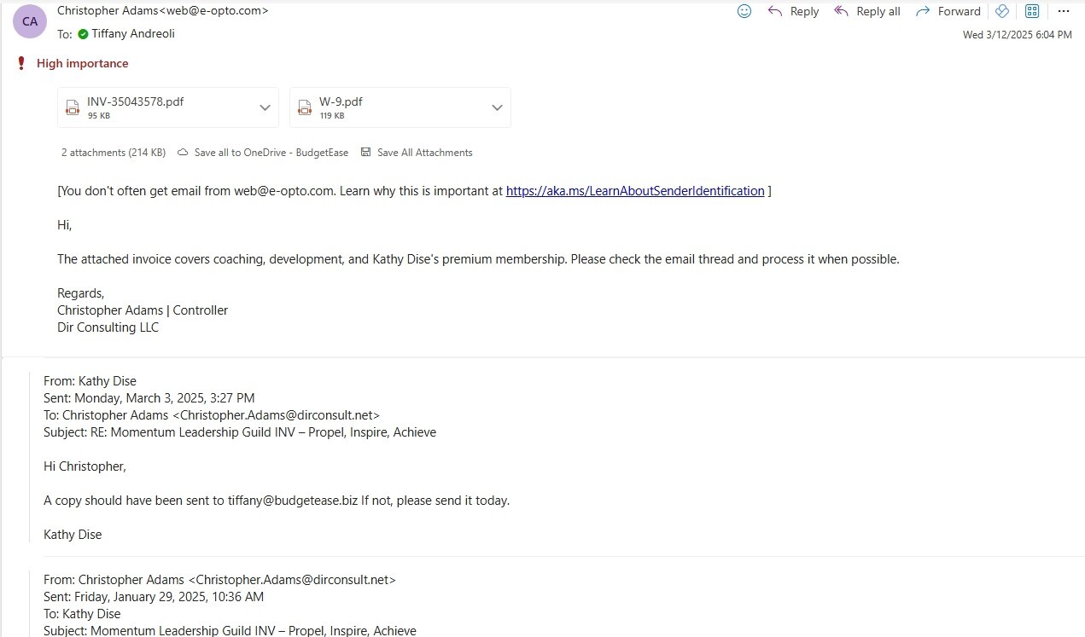Forward this email message
The width and height of the screenshot is (1085, 637).
pos(948,11)
